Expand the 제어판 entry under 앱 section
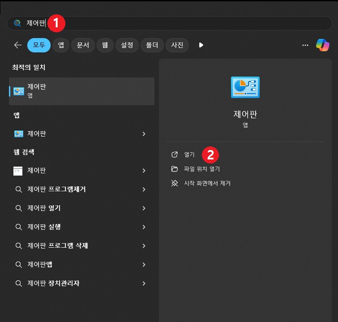 (x=144, y=134)
